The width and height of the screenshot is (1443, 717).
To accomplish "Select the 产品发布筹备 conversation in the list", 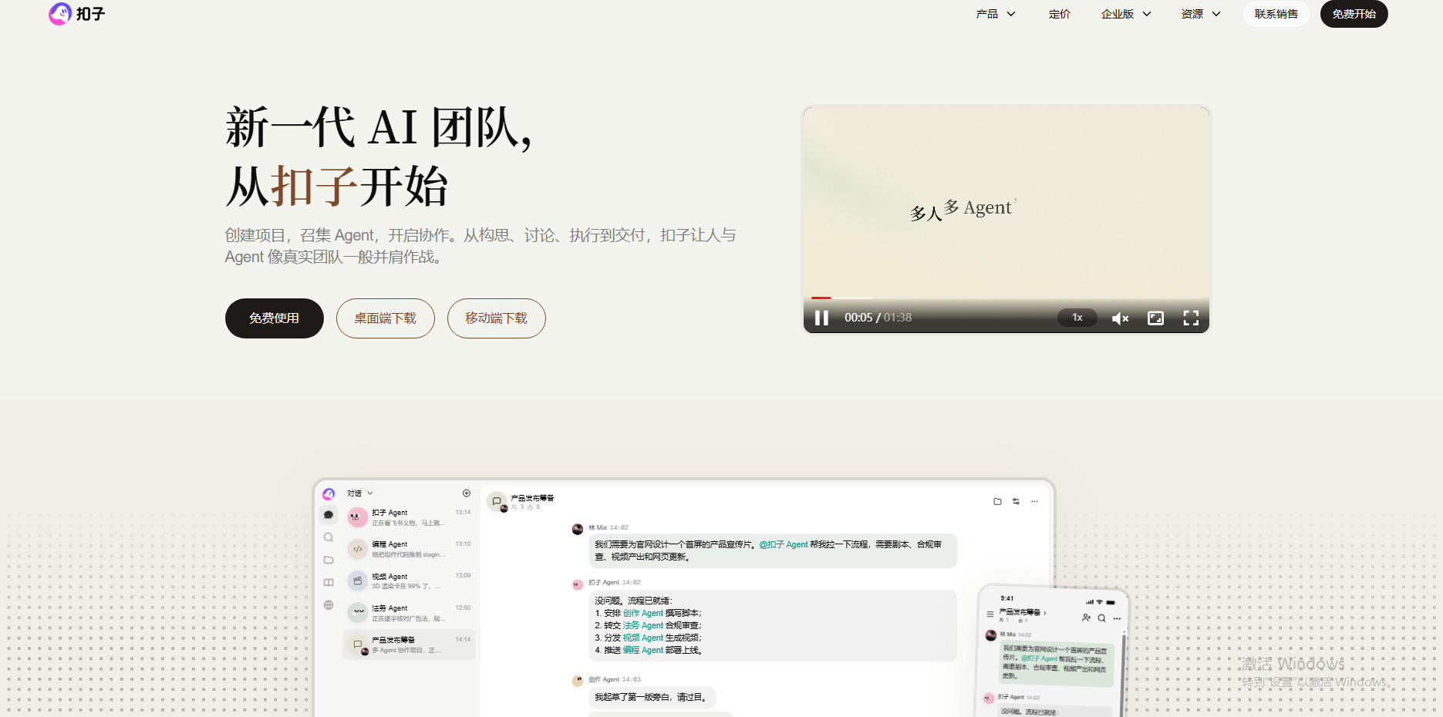I will (409, 645).
